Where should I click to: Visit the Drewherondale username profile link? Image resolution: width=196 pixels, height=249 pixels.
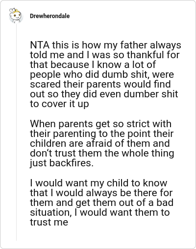coord(49,16)
